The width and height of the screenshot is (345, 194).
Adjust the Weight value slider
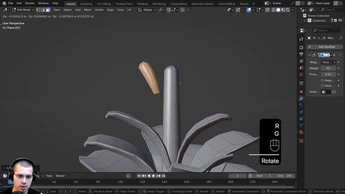[x=328, y=68]
